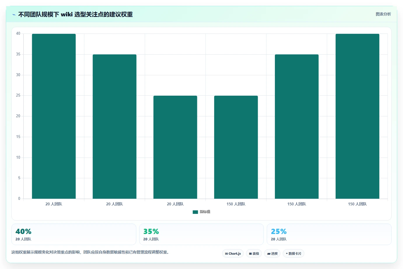403x269 pixels.
Task: Click the y-axis value 15
Action: [x=18, y=137]
